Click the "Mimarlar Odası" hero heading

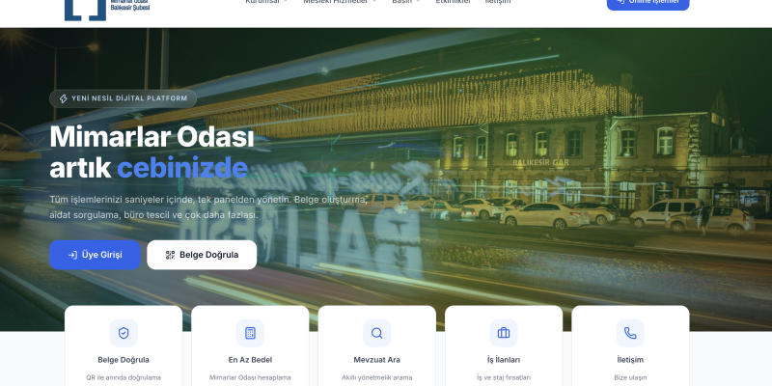pyautogui.click(x=152, y=137)
